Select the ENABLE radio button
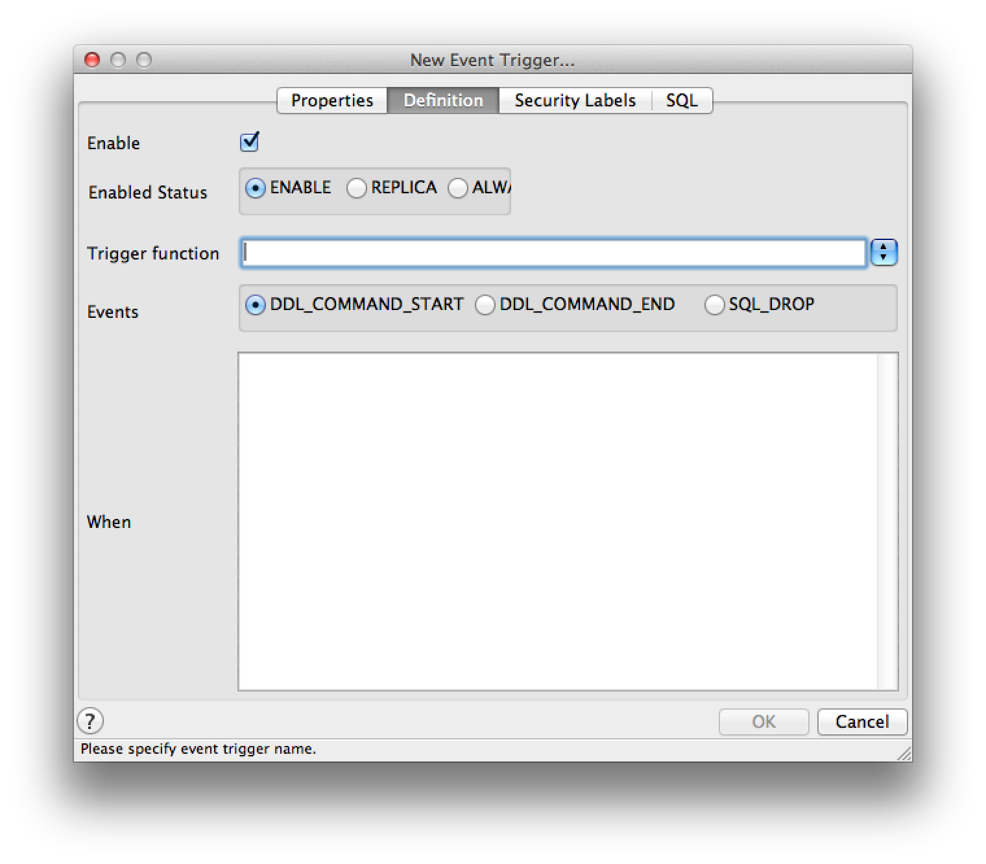This screenshot has width=986, height=864. (256, 188)
